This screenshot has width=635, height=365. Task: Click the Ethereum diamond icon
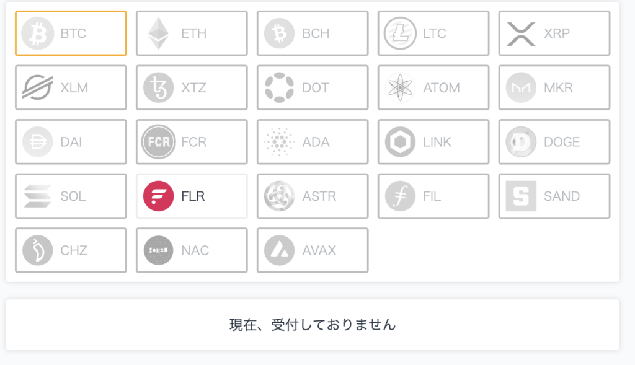pyautogui.click(x=158, y=33)
